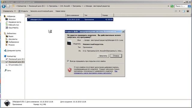Viewport: 192px width, 108px height.
Task: Sort by the Имя column header
Action: pyautogui.click(x=45, y=15)
